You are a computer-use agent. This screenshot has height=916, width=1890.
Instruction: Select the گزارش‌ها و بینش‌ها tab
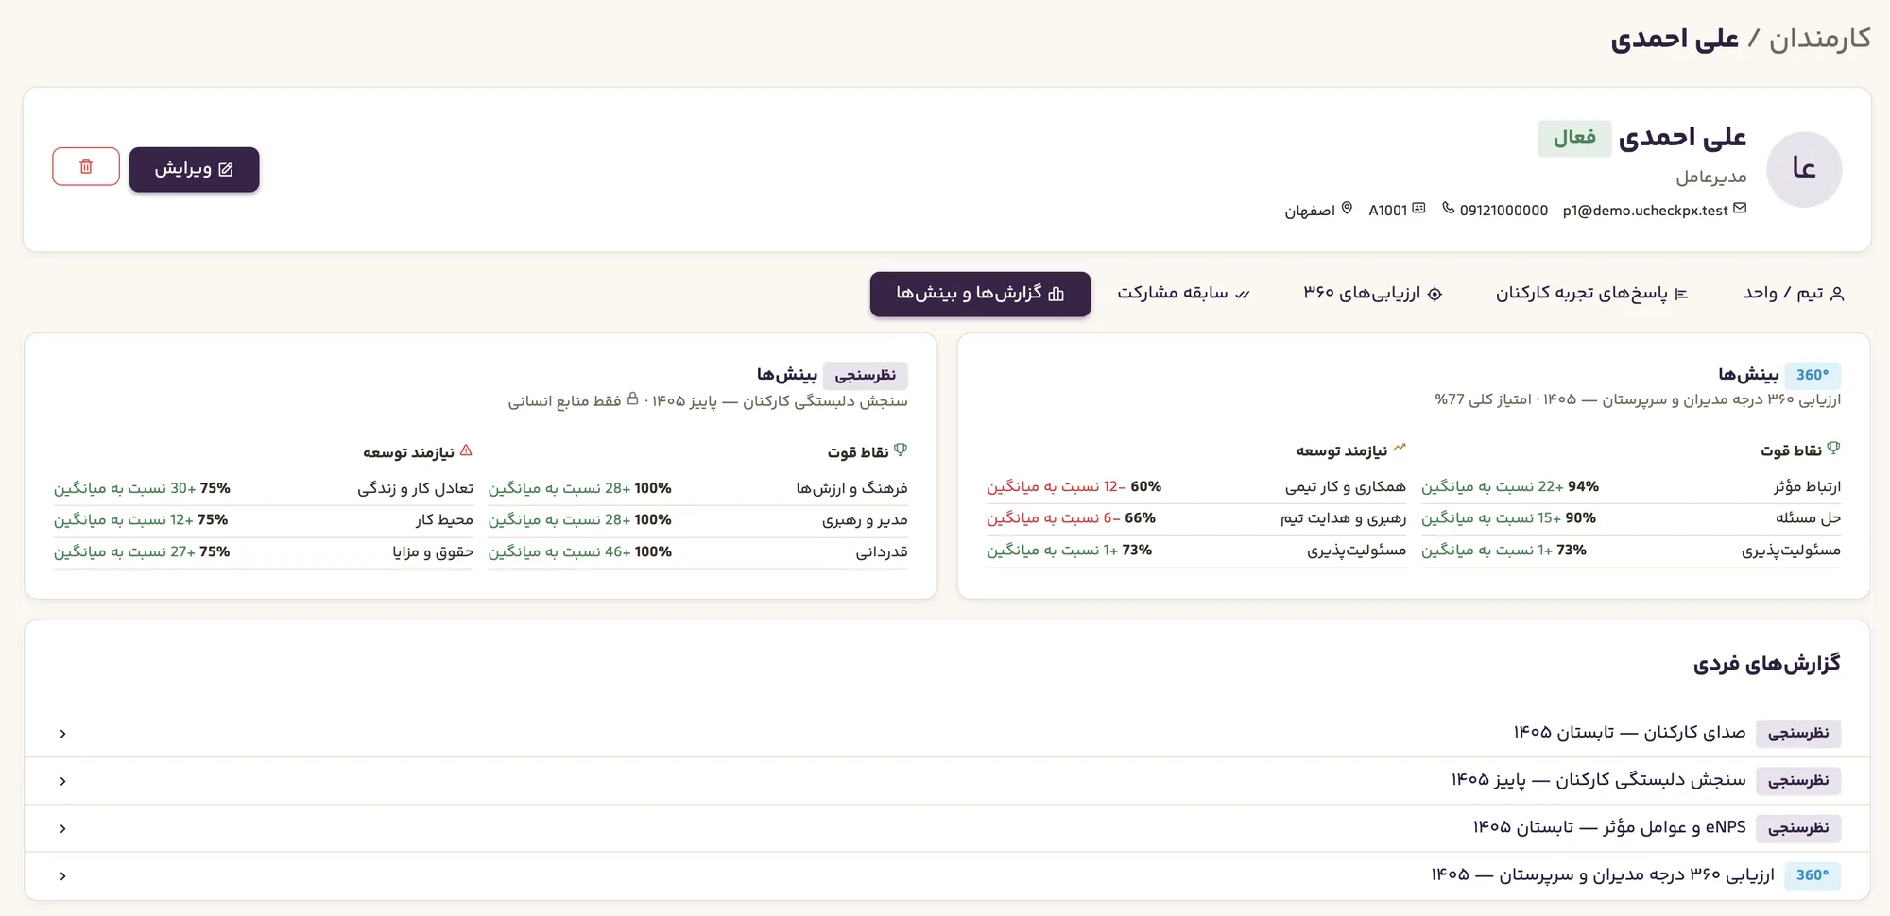point(980,294)
